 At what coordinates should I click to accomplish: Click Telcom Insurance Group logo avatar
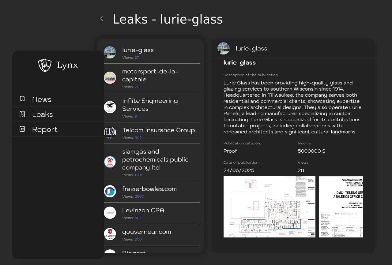110,133
